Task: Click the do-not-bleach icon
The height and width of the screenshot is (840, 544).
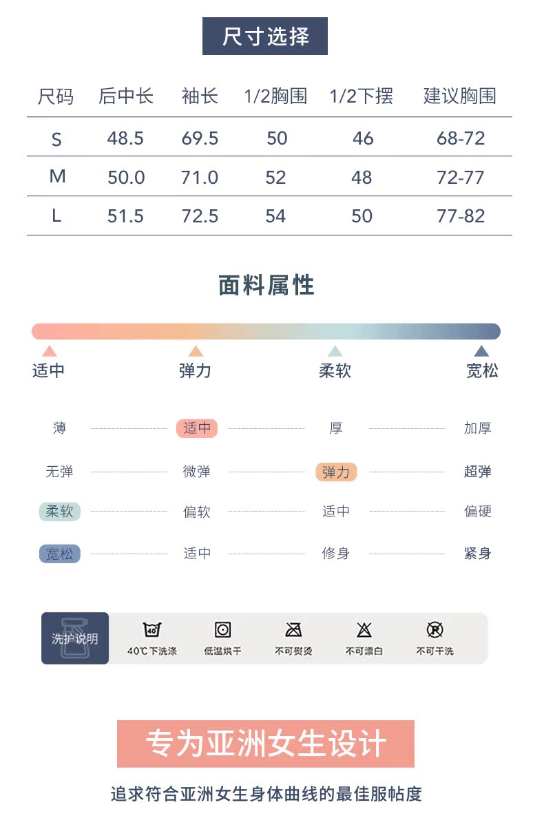Action: point(364,629)
